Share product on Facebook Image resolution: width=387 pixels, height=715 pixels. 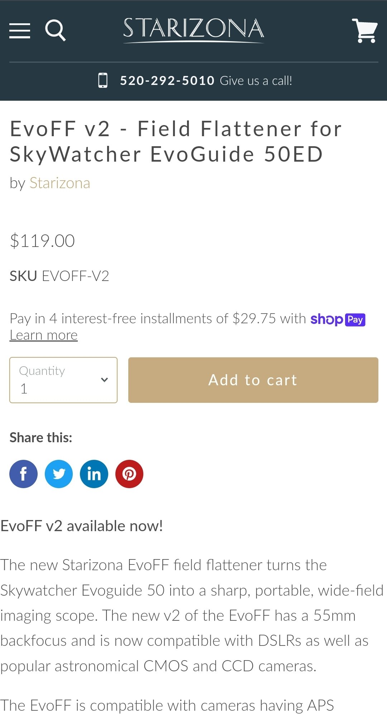point(23,474)
